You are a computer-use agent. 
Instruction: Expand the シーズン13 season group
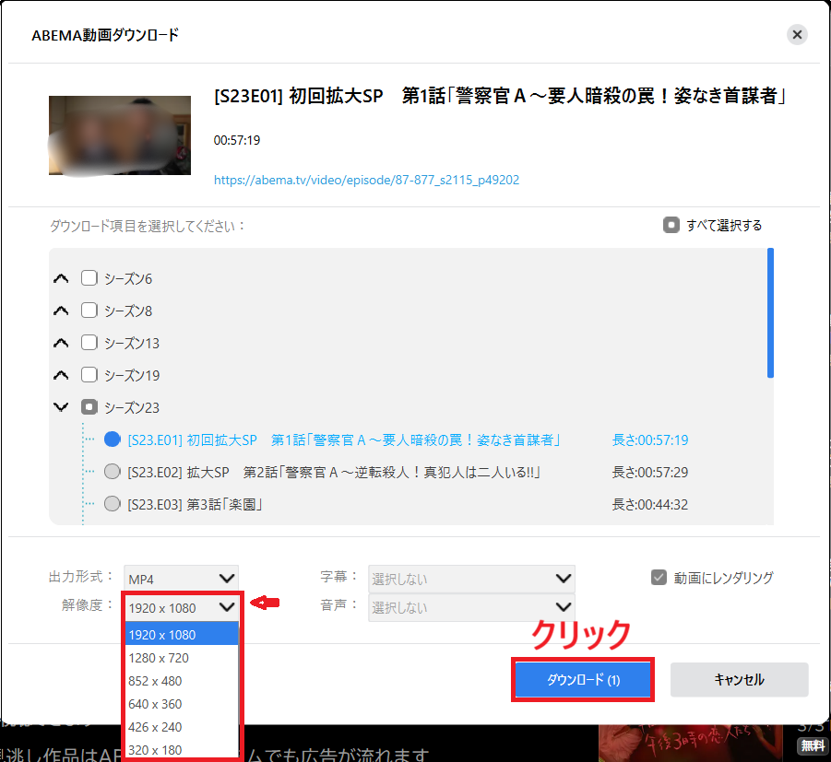pyautogui.click(x=61, y=342)
